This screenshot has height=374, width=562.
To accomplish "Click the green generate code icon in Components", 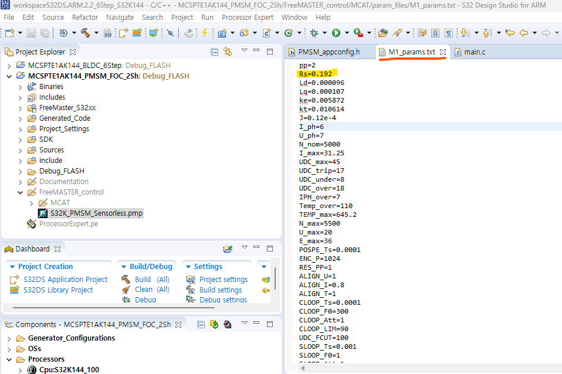I will (214, 325).
